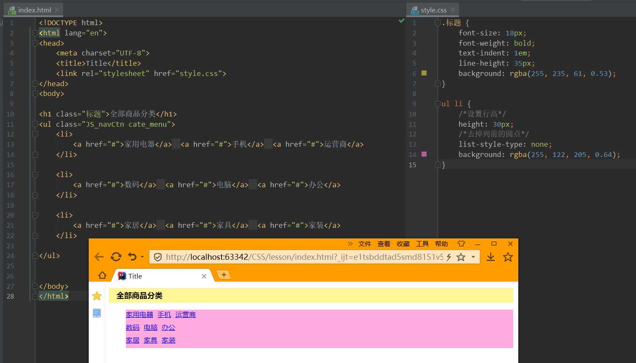Follow the 手机 link
Screen dimensions: 636x363
click(x=164, y=315)
